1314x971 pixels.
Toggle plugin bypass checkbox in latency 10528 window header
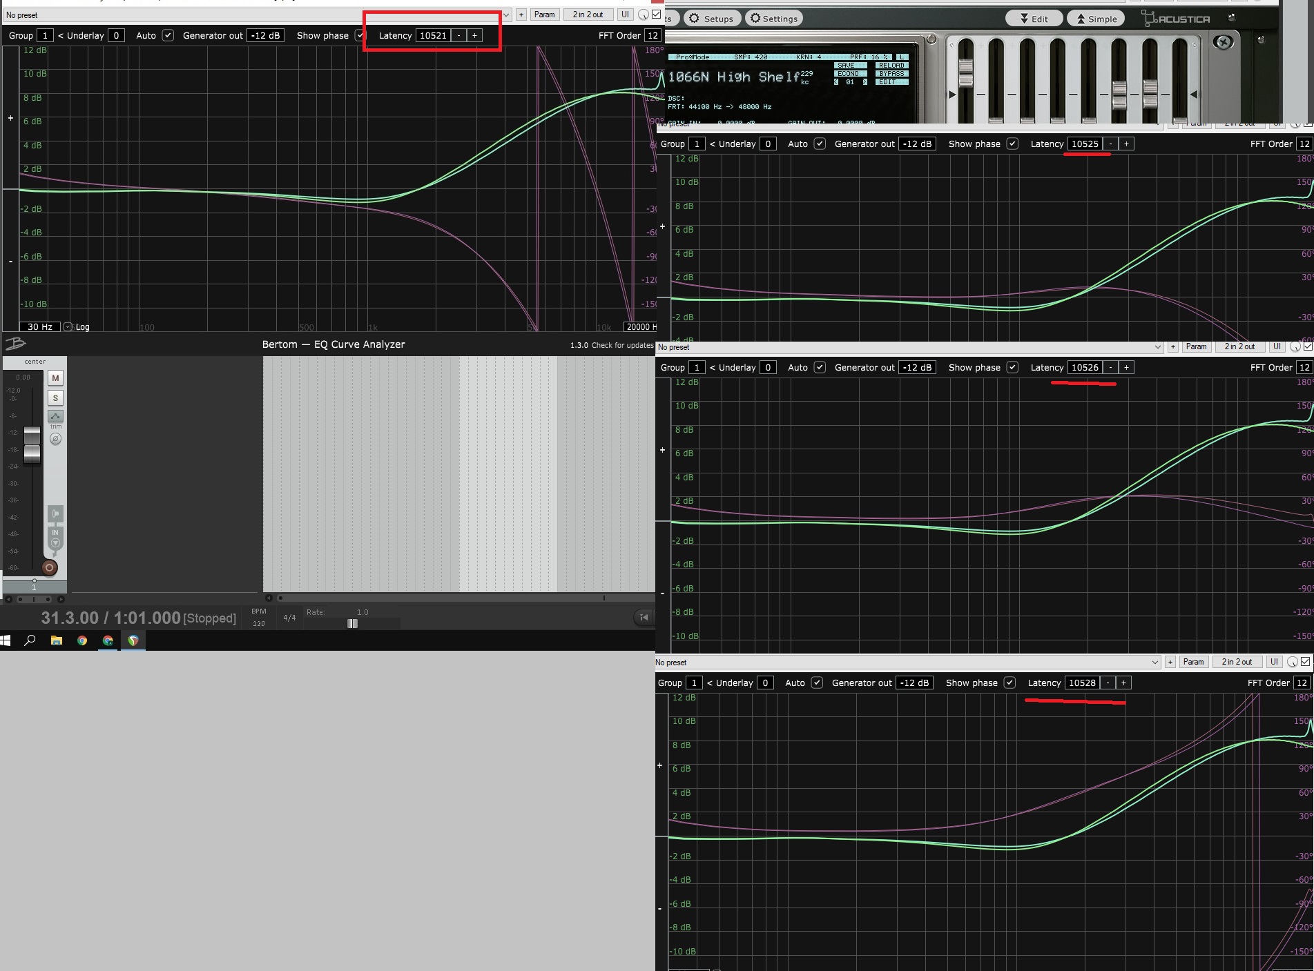click(x=1306, y=662)
